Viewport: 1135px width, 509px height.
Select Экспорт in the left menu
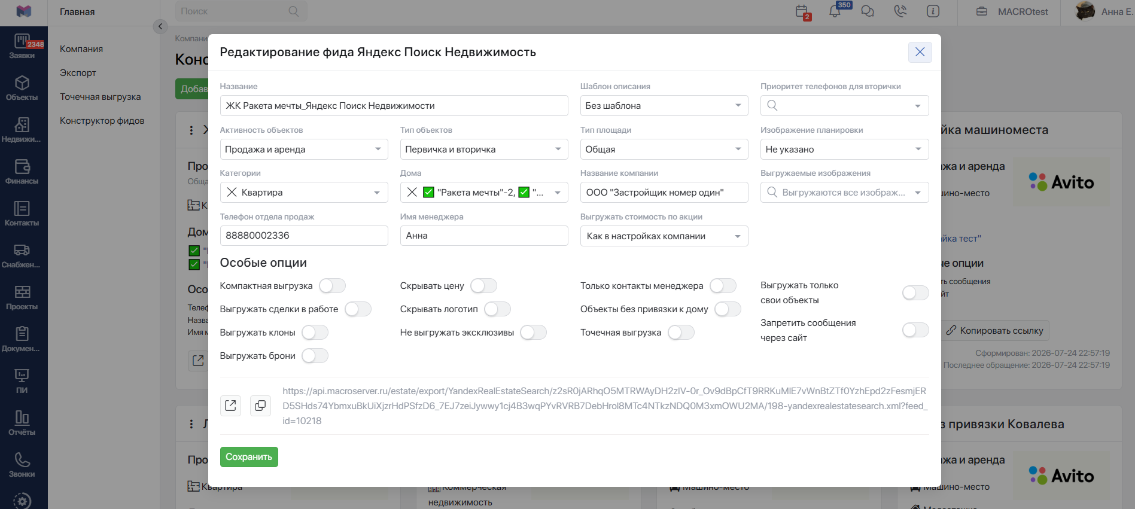point(78,73)
